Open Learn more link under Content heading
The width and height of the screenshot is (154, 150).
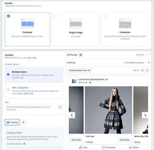click(x=32, y=58)
